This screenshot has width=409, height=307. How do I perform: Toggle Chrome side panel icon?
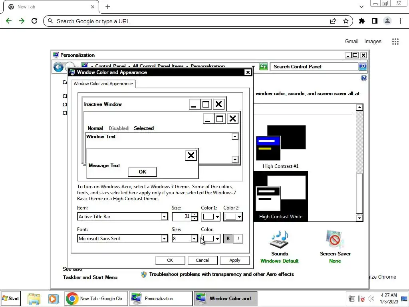point(375,21)
